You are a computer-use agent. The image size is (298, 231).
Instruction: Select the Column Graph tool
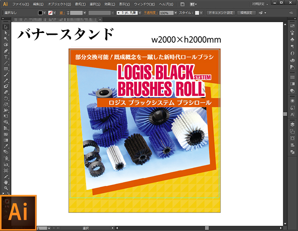tap(6, 164)
